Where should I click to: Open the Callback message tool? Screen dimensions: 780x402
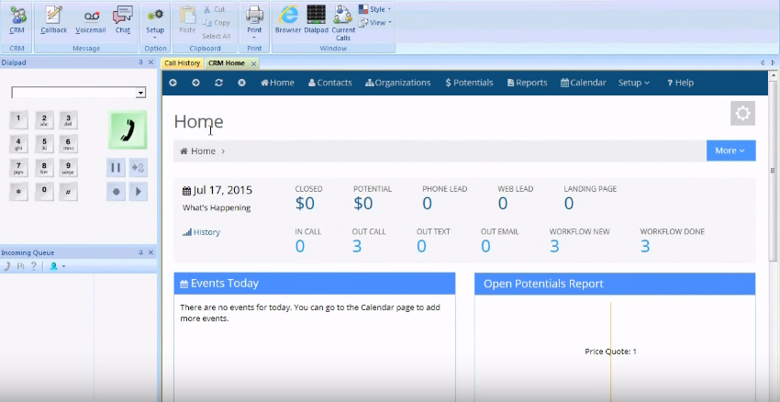[54, 18]
